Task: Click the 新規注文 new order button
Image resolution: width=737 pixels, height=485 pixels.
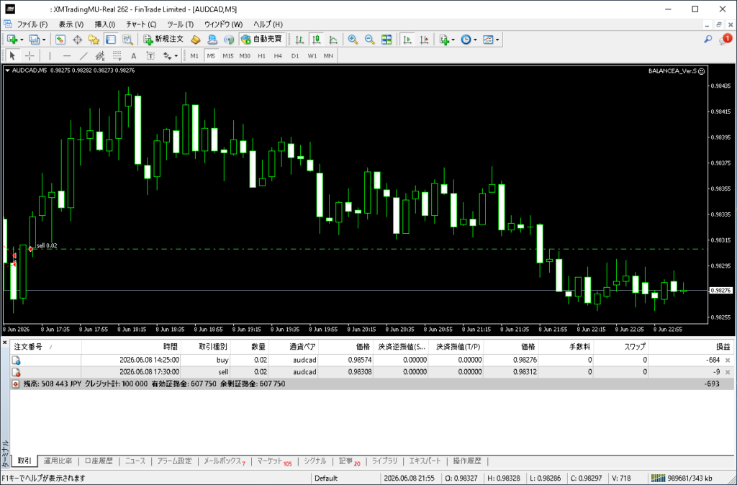Action: [x=163, y=40]
